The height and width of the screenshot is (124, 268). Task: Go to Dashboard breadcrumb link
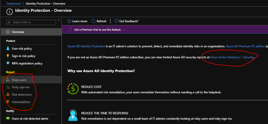14,3
